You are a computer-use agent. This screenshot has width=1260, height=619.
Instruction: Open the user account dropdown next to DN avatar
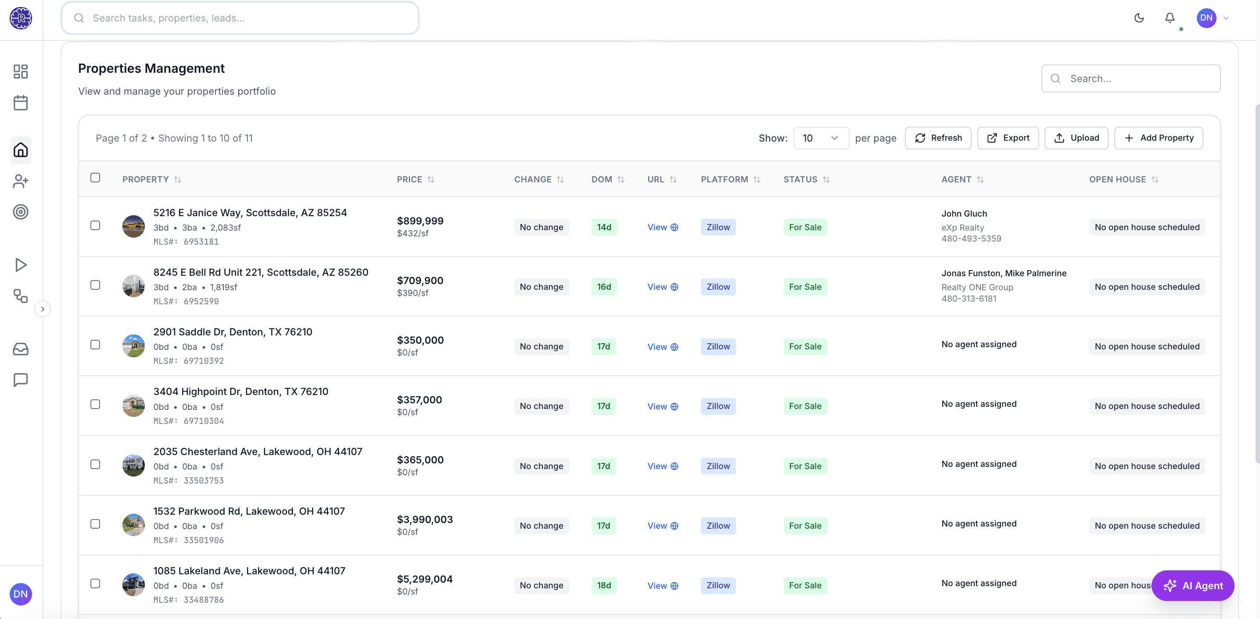[x=1226, y=18]
